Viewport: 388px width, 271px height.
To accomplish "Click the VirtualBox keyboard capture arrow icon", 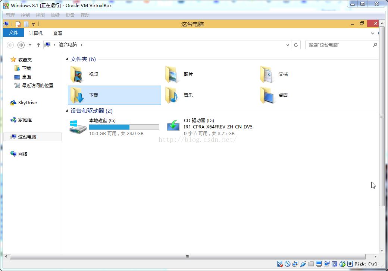I will [350, 264].
